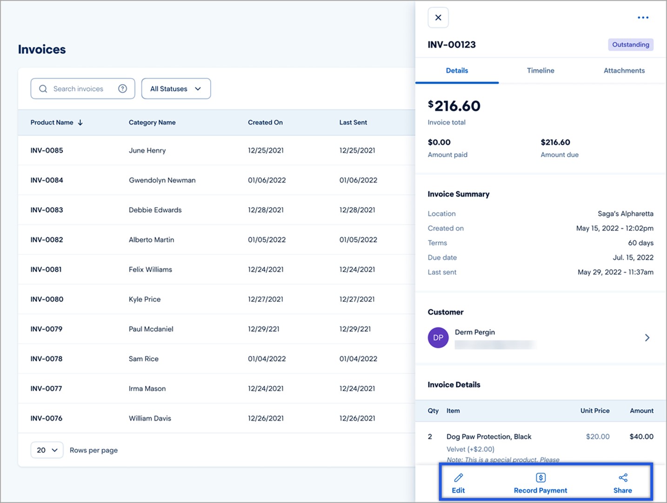
Task: Click the search magnifier icon
Action: pyautogui.click(x=43, y=89)
